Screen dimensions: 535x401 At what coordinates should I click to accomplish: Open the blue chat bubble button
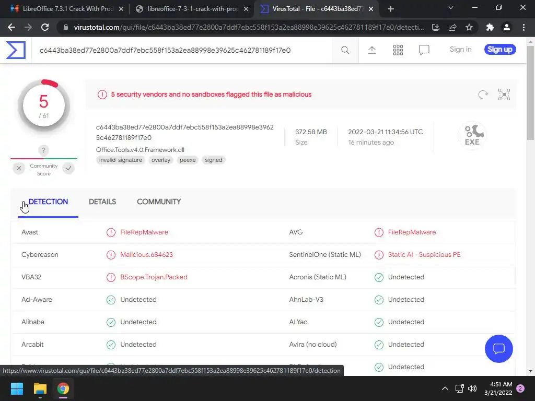point(498,348)
